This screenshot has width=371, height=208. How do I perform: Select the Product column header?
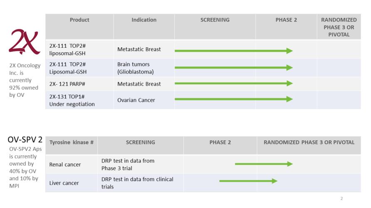tap(79, 27)
